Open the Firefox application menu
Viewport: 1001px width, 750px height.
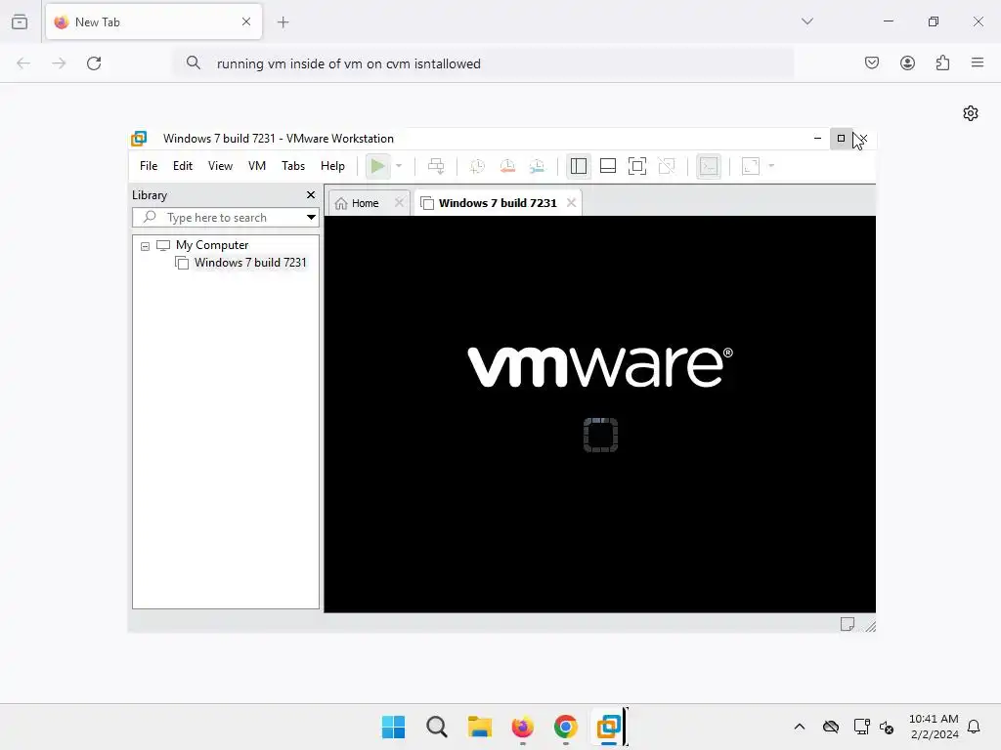click(x=978, y=62)
